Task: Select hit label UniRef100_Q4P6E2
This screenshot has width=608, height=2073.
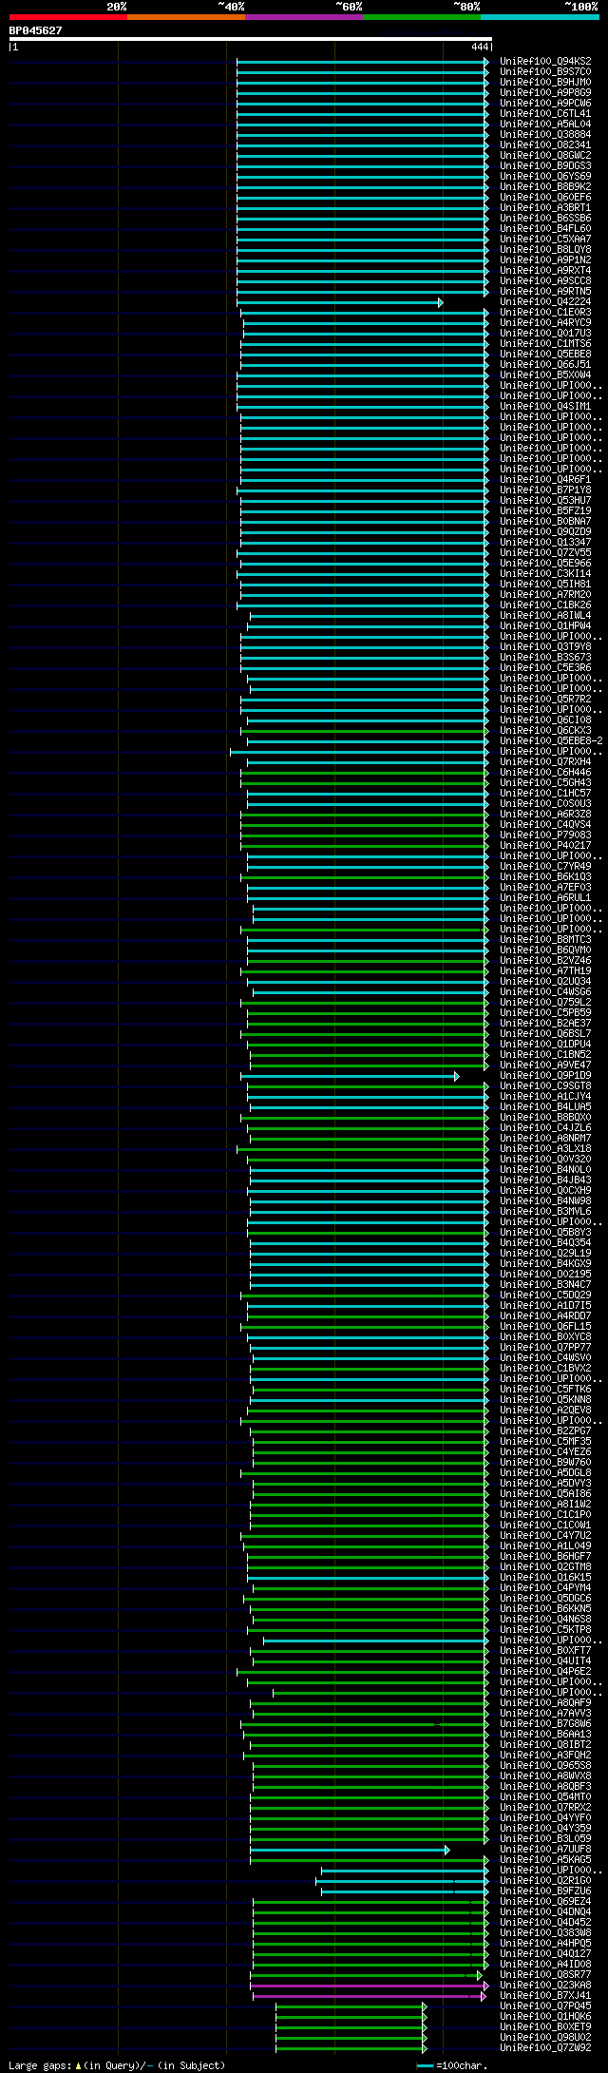Action: [x=545, y=1671]
